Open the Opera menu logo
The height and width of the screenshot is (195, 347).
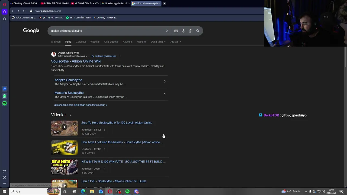4,4
